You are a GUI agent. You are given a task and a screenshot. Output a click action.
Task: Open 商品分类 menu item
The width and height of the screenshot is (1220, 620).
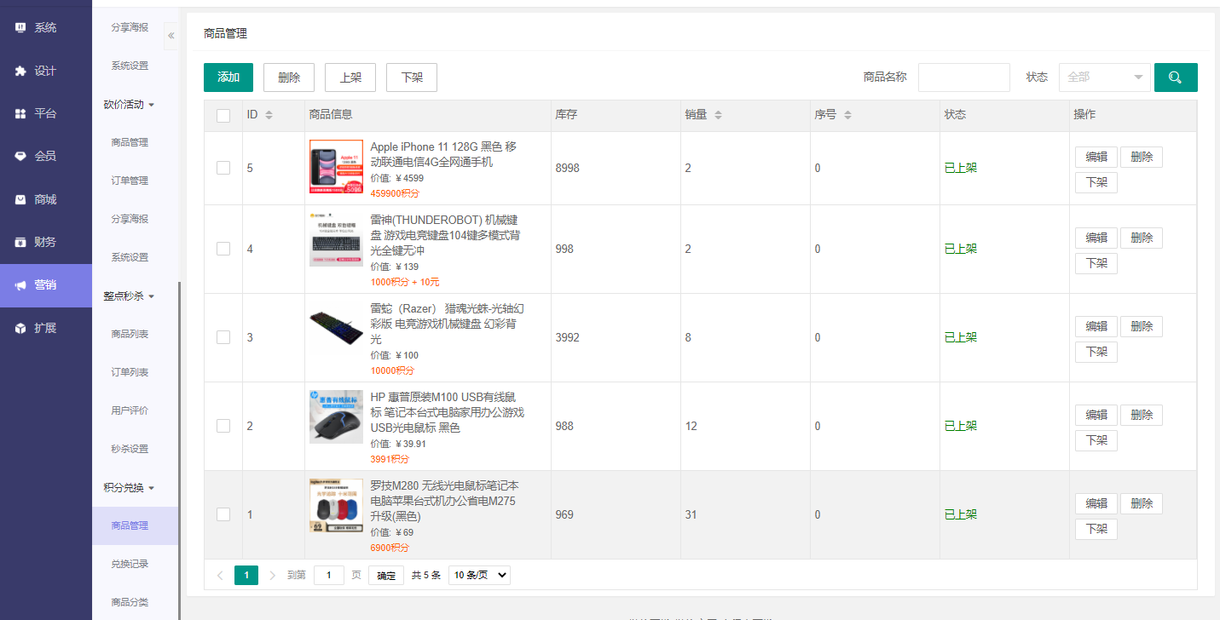tap(130, 602)
